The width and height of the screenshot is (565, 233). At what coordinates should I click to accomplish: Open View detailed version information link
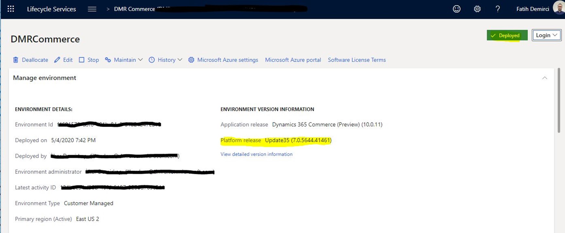(256, 154)
